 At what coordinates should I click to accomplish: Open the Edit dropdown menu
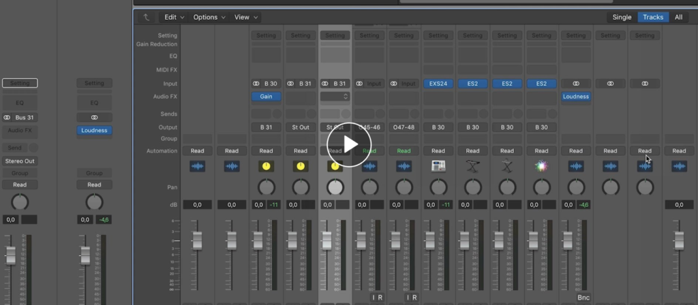tap(174, 17)
